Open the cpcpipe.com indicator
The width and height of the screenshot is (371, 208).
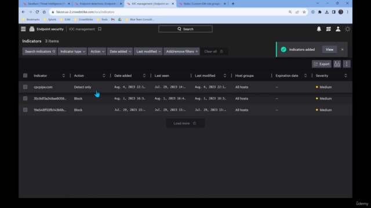(x=43, y=87)
